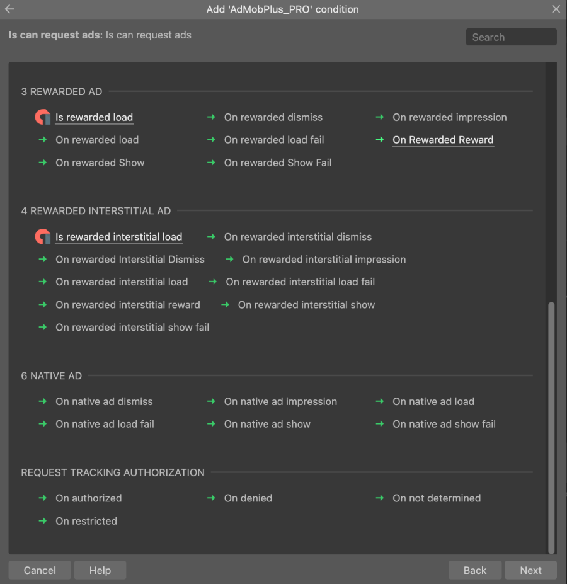This screenshot has width=567, height=584.
Task: Select the On native ad impression condition
Action: point(280,401)
